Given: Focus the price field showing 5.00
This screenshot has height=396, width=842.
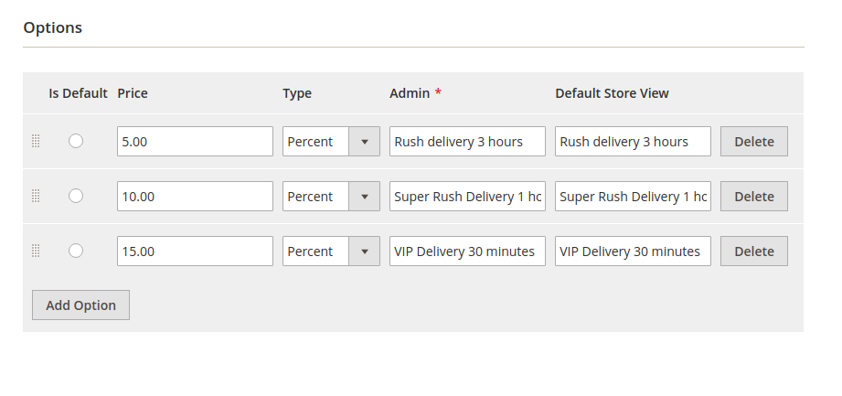Looking at the screenshot, I should point(195,142).
